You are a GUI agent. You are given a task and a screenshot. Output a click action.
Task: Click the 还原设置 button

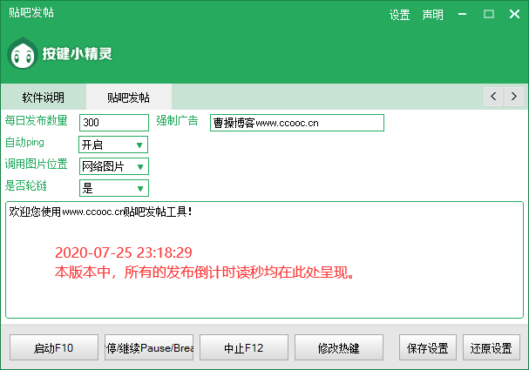(492, 347)
